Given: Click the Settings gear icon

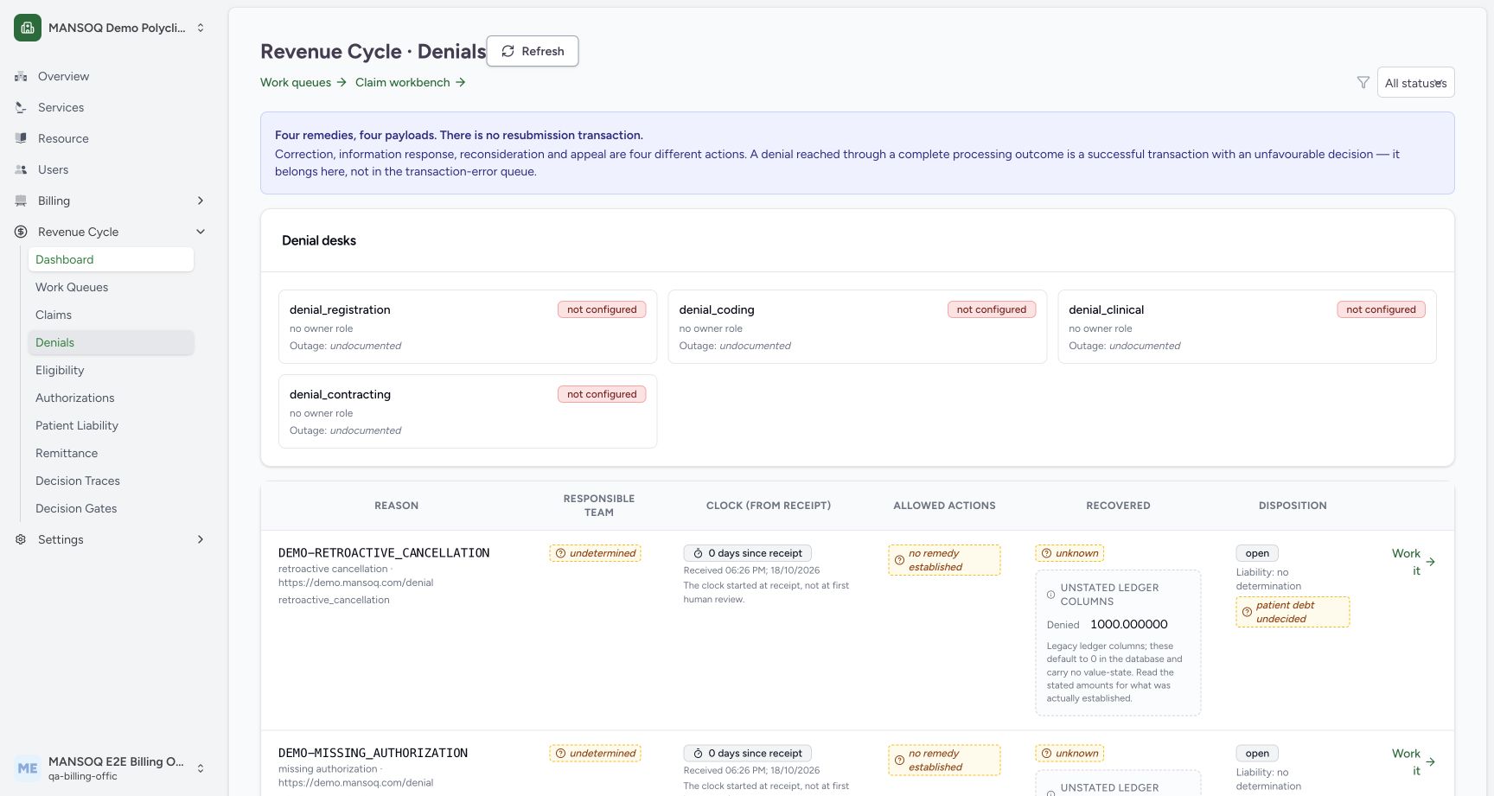Looking at the screenshot, I should point(21,539).
